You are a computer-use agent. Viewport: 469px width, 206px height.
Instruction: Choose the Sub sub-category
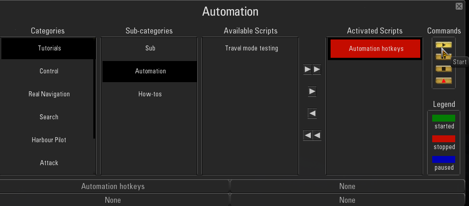(x=149, y=48)
